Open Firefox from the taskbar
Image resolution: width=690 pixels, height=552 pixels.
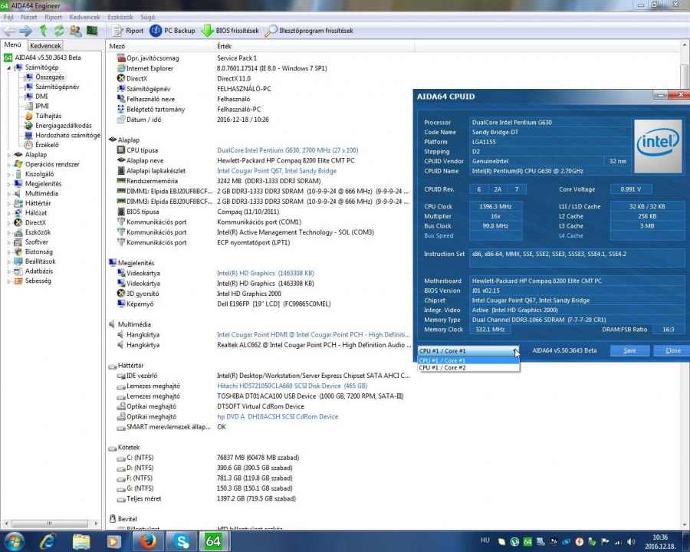148,541
